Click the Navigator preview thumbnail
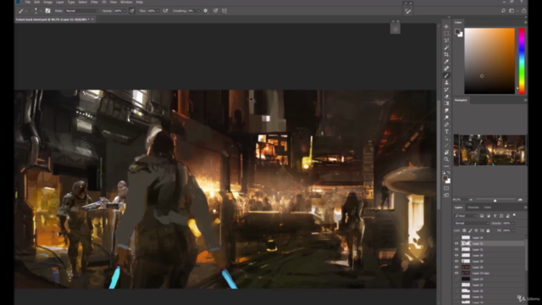The image size is (542, 305). 489,150
